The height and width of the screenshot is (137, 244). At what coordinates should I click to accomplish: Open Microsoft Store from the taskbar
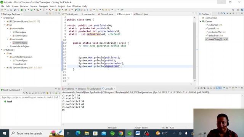95,133
